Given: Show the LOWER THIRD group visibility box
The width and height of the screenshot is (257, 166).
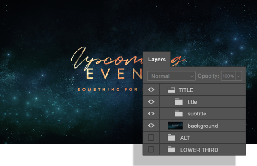Looking at the screenshot, I should [x=151, y=149].
